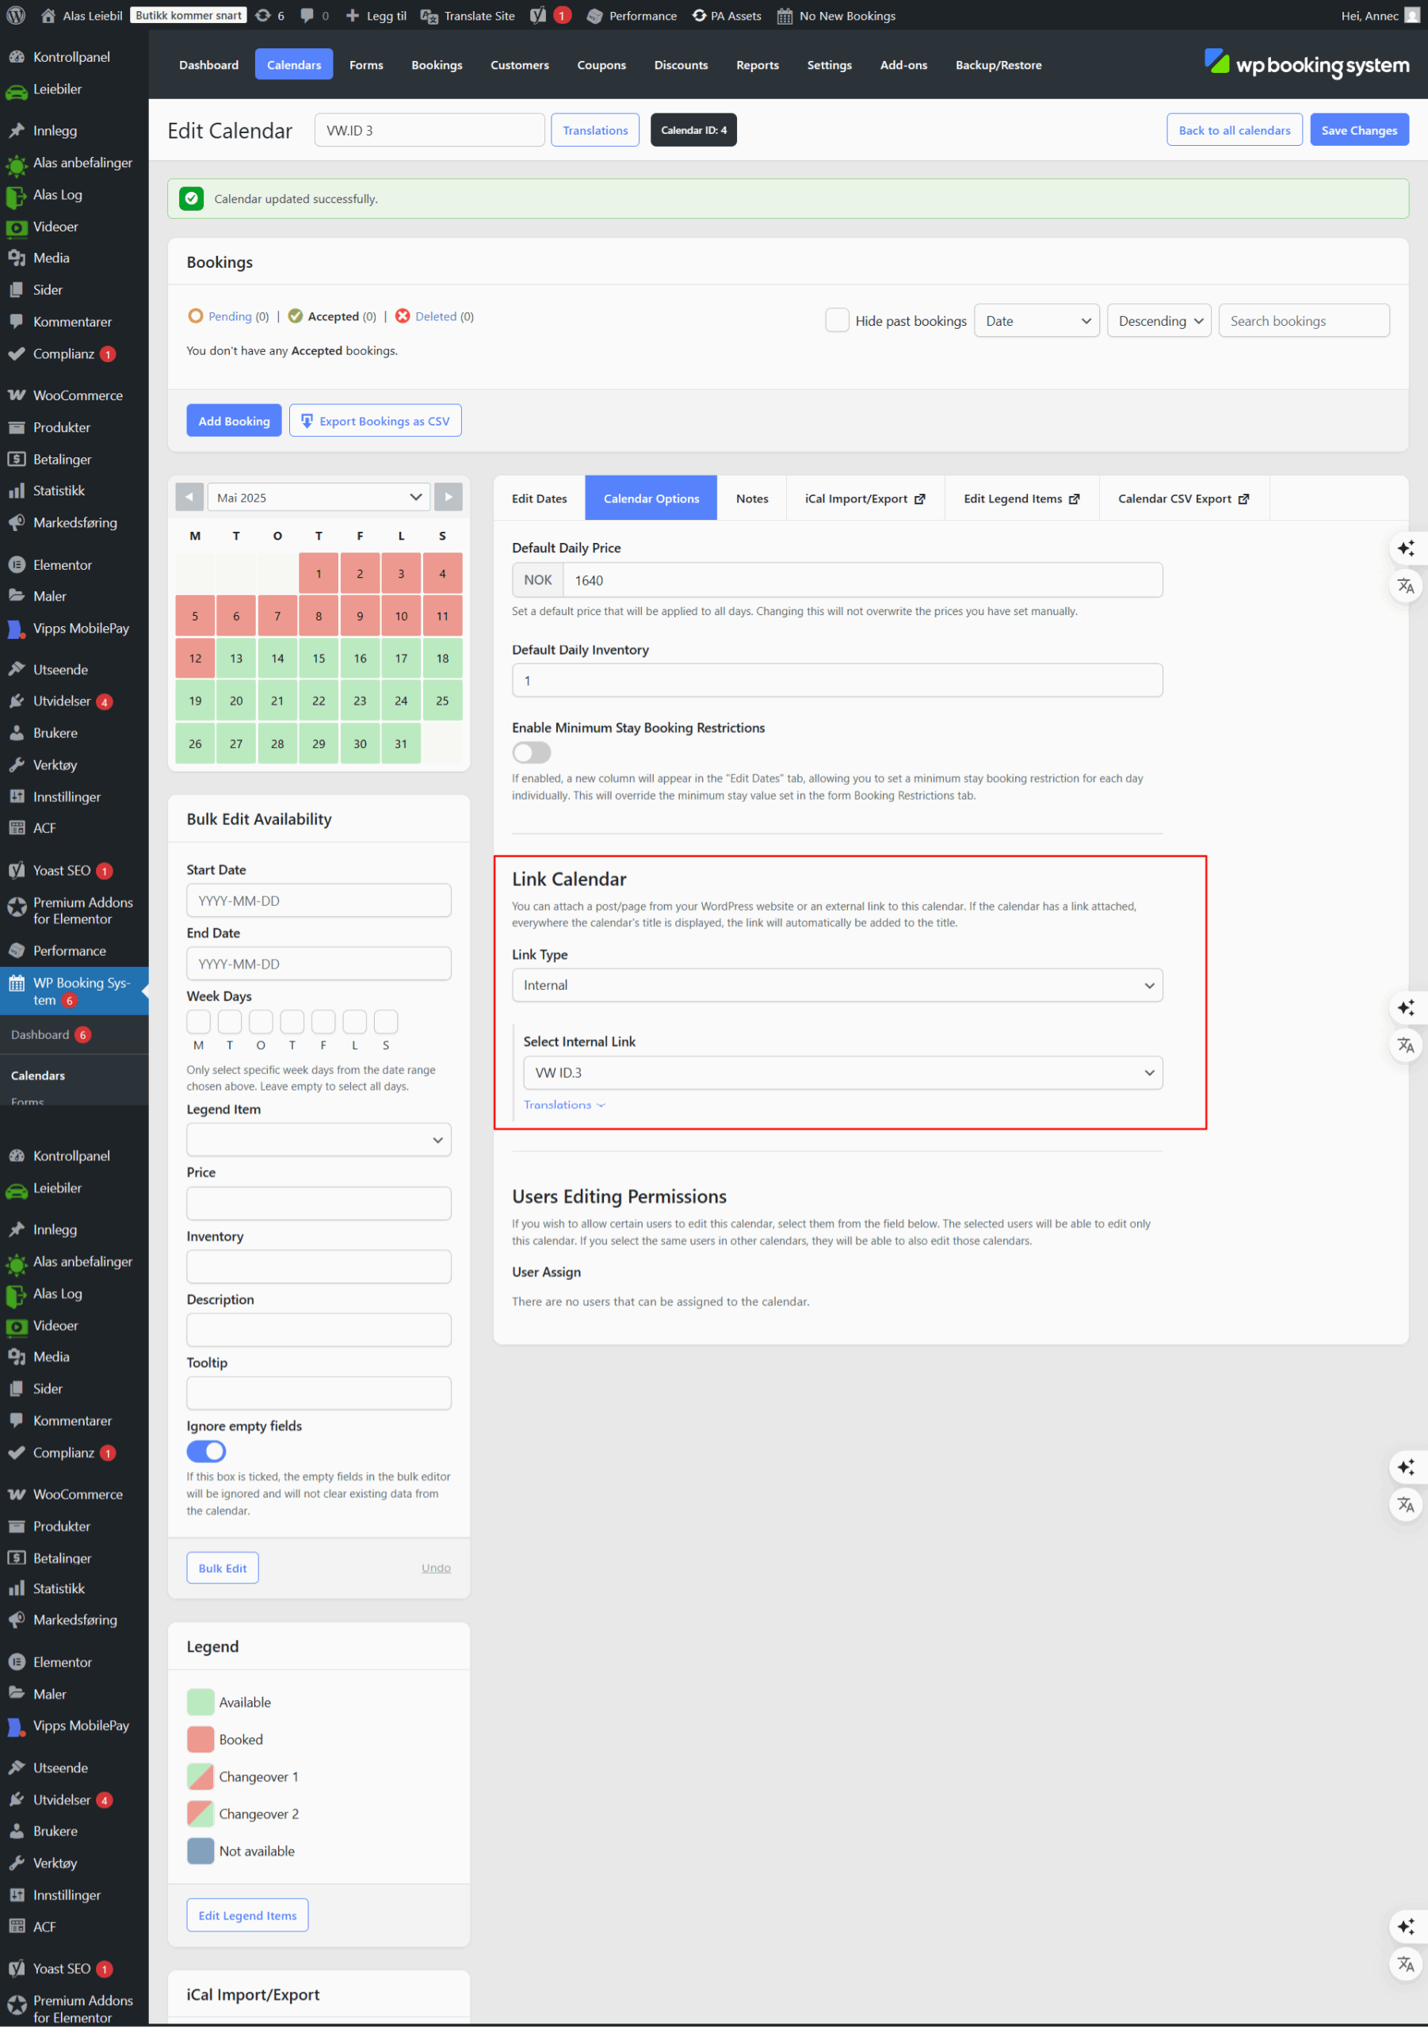This screenshot has width=1428, height=2029.
Task: Click the Not available blue legend swatch
Action: pos(200,1850)
